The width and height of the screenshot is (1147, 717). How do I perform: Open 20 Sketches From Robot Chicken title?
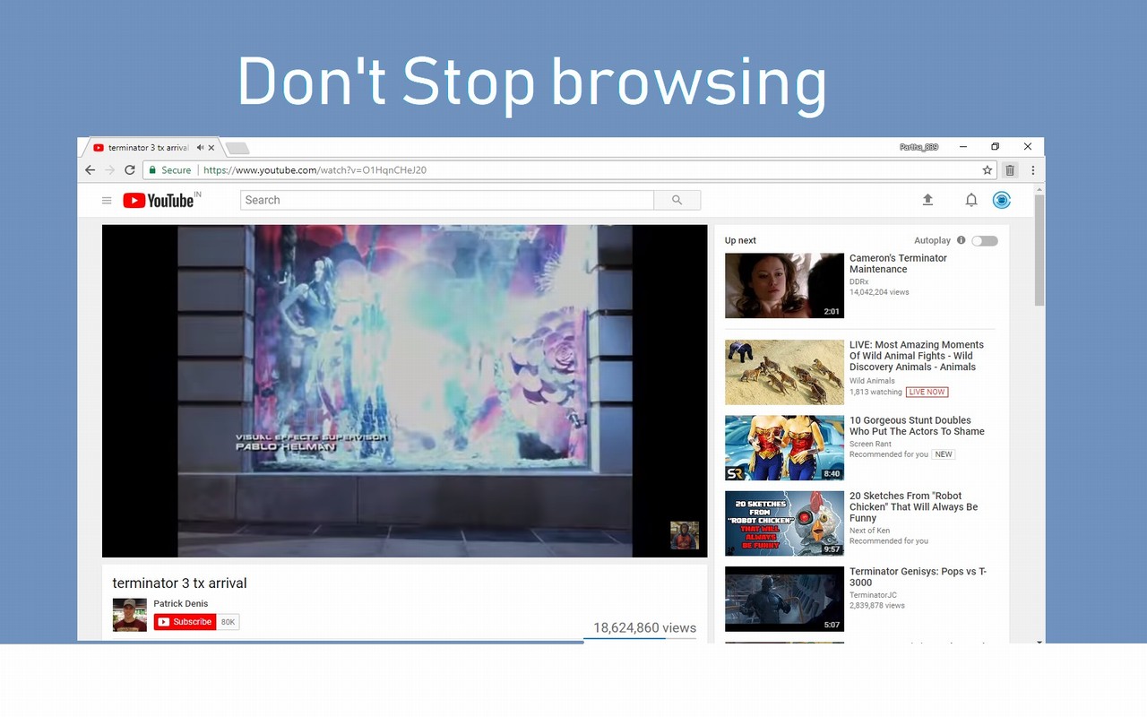coord(913,506)
